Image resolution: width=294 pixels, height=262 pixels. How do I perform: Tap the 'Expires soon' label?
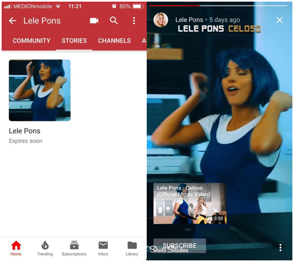point(25,141)
